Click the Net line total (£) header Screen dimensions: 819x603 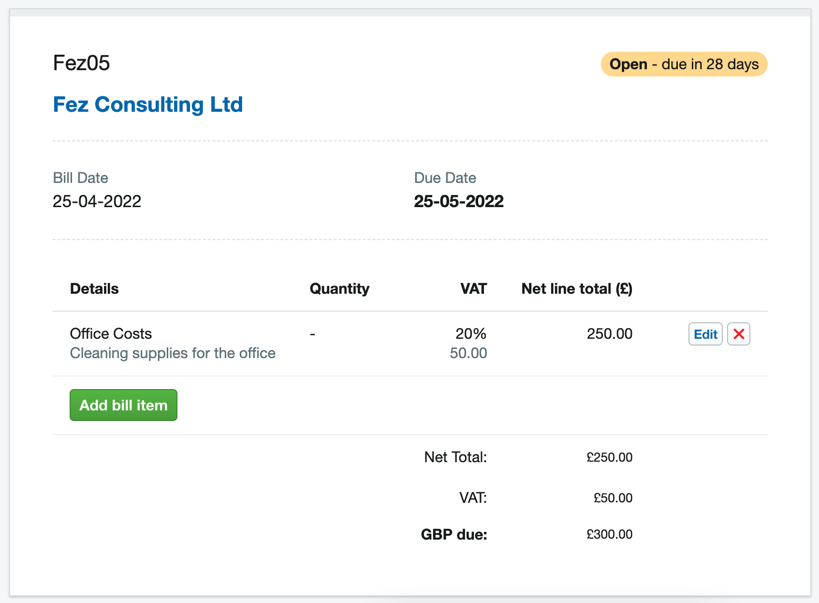(x=577, y=289)
